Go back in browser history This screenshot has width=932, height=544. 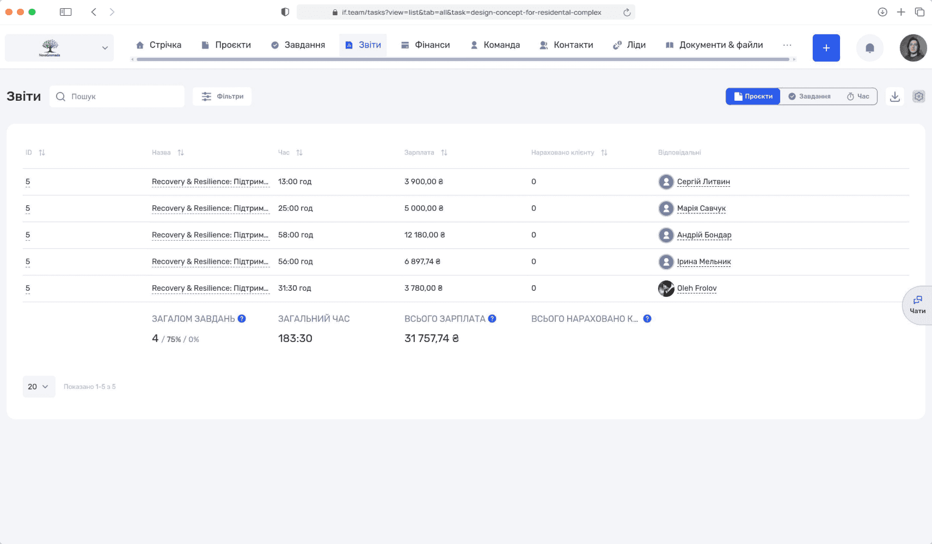pos(94,12)
